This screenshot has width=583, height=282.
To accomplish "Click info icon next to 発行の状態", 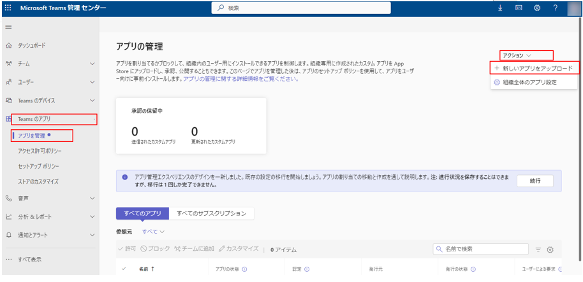I will point(473,270).
